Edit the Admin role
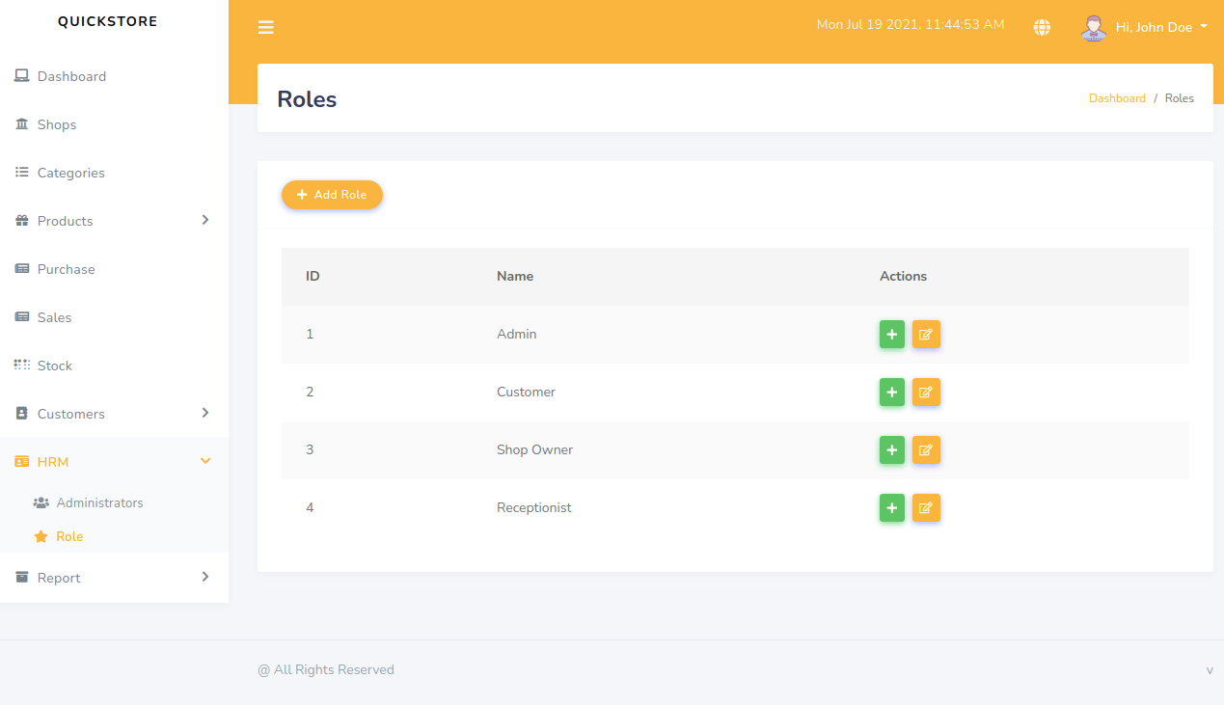The image size is (1224, 705). (926, 335)
